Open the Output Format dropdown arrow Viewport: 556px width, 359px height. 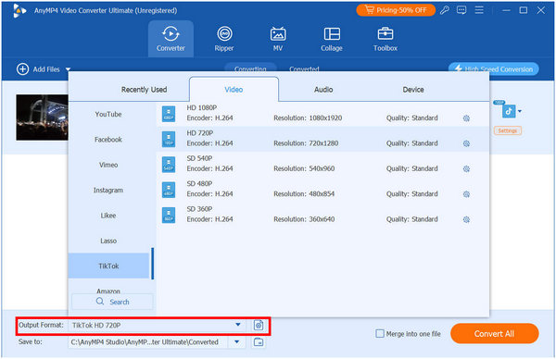(238, 325)
